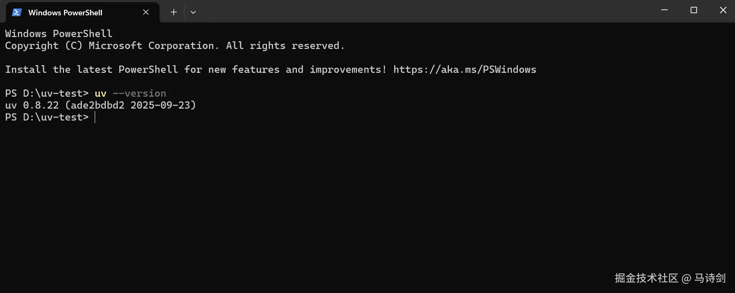Viewport: 735px width, 293px height.
Task: Click the PowerShell icon in the tab
Action: (x=17, y=12)
